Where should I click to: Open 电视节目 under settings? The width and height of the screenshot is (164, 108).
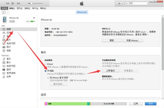pos(11,43)
